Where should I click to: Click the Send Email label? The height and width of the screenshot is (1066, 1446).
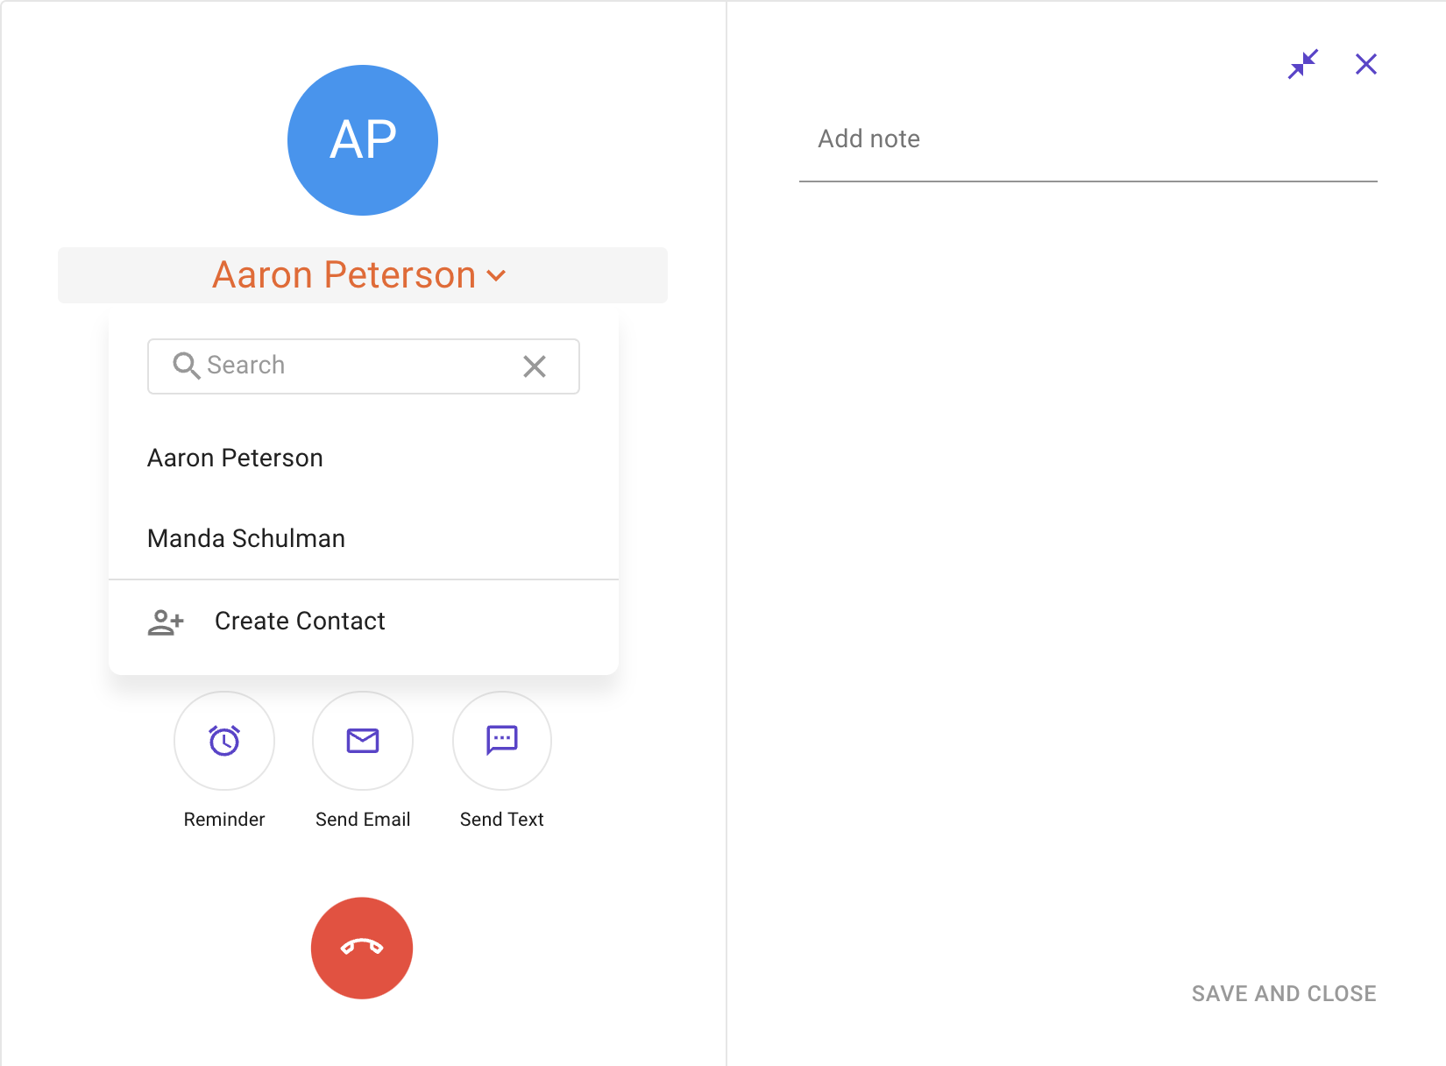[363, 819]
